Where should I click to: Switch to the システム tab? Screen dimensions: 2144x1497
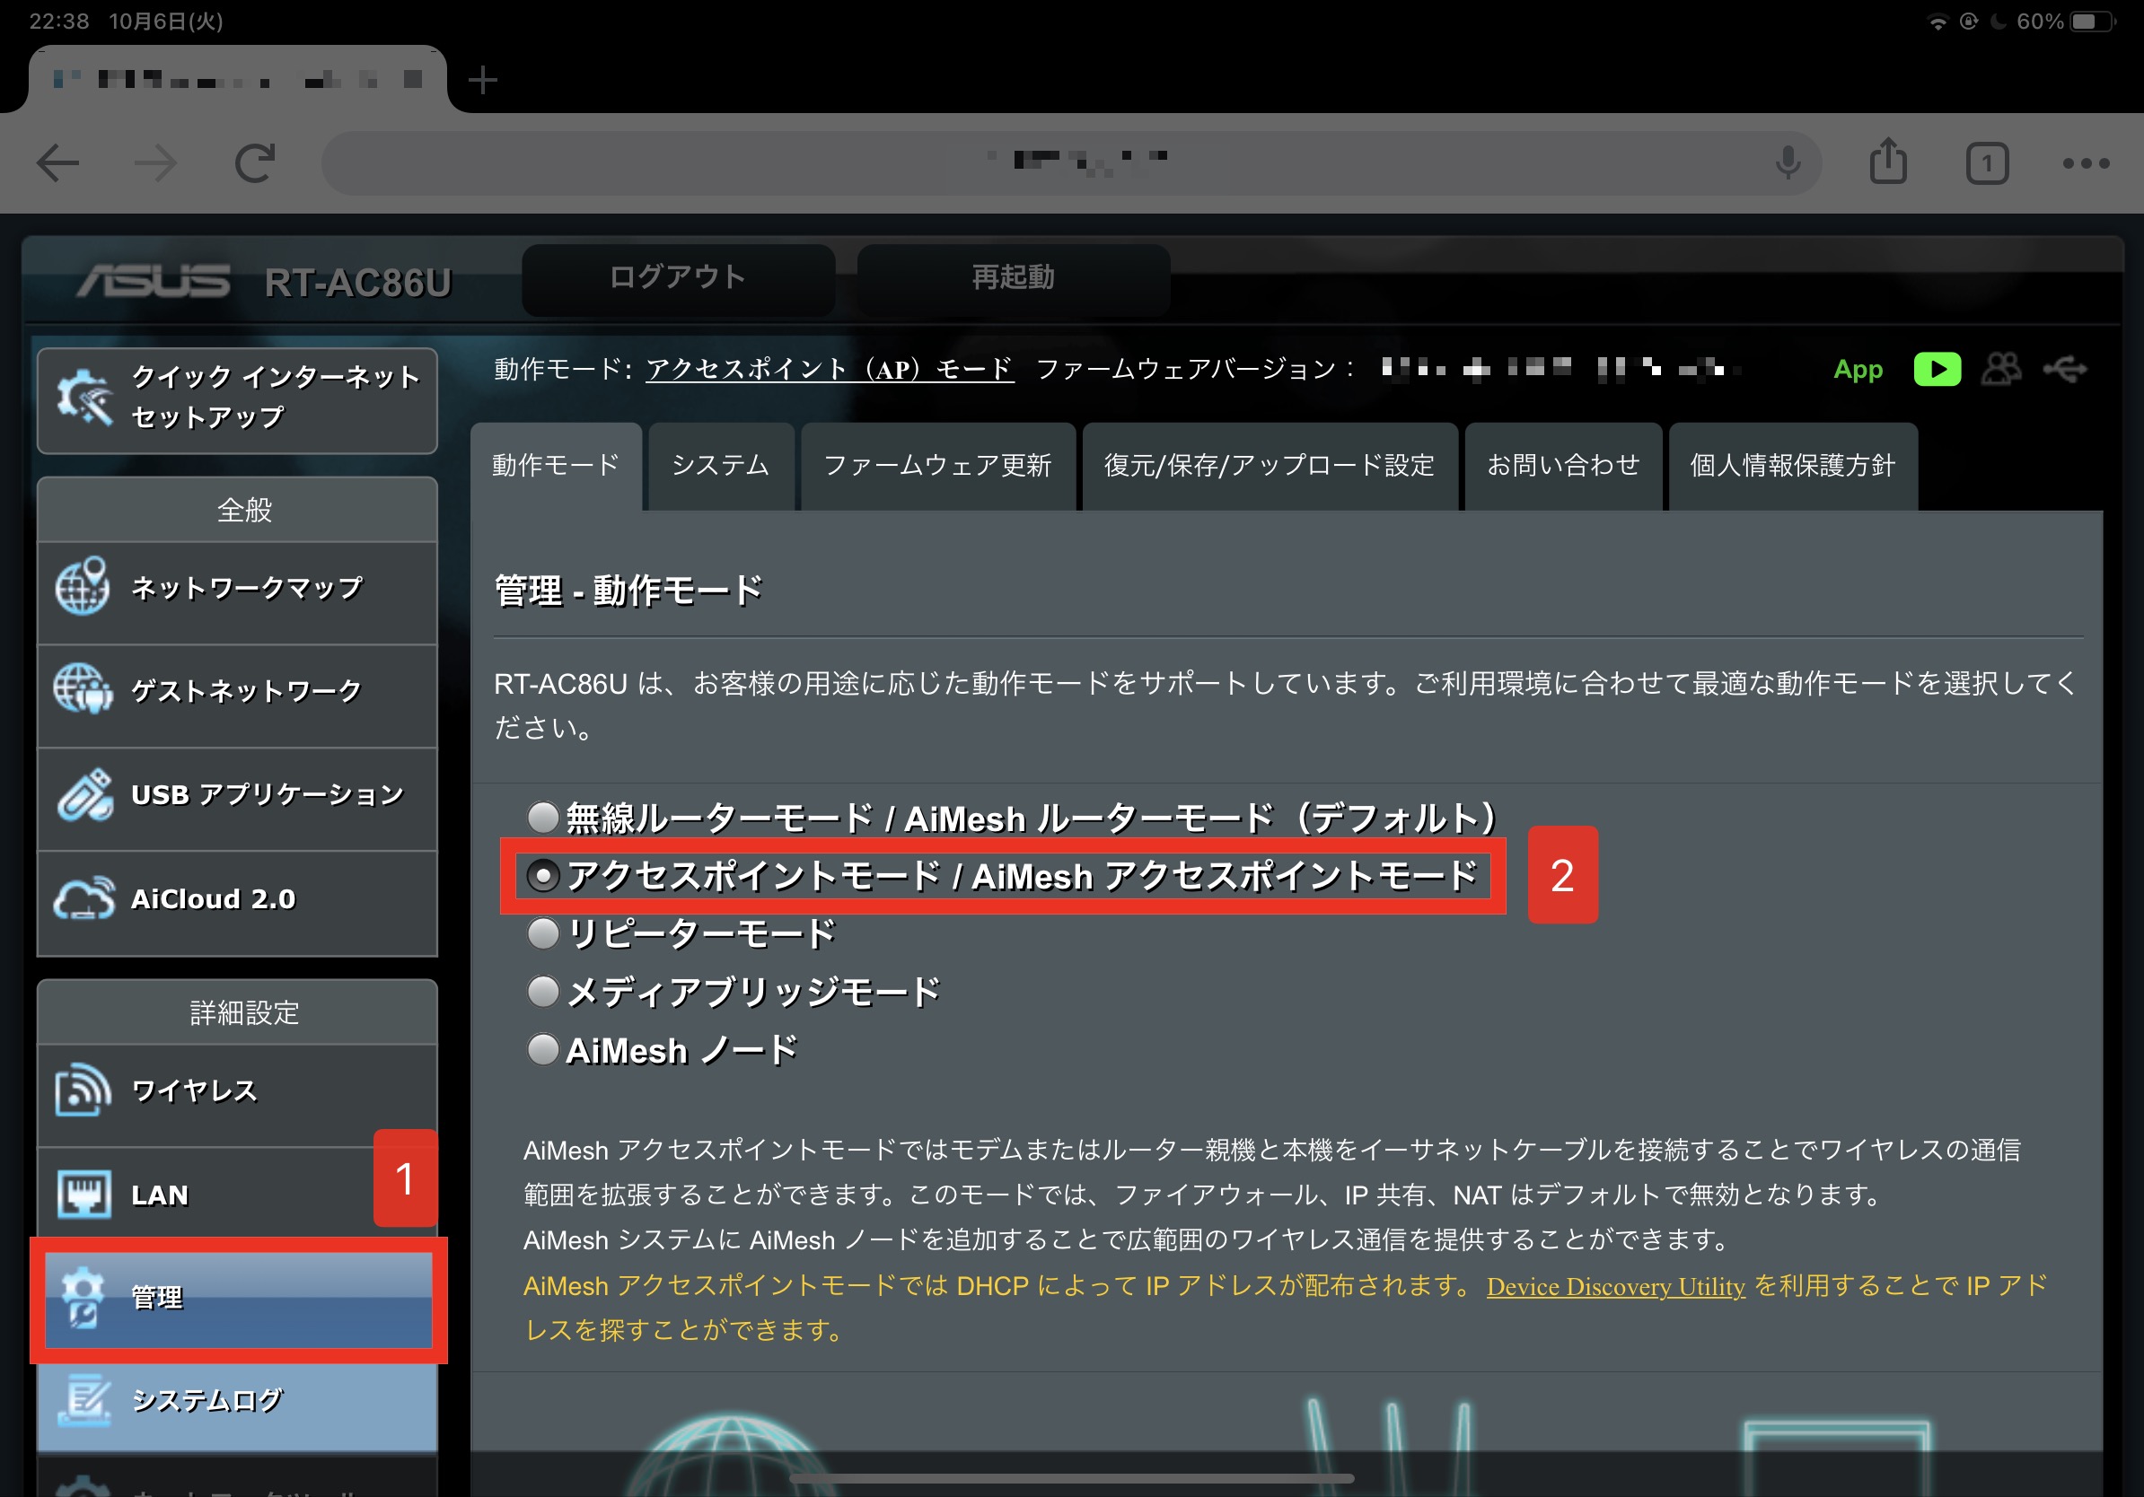(721, 466)
